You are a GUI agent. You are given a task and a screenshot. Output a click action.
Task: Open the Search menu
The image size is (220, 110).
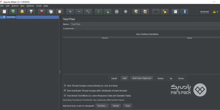tap(15, 6)
